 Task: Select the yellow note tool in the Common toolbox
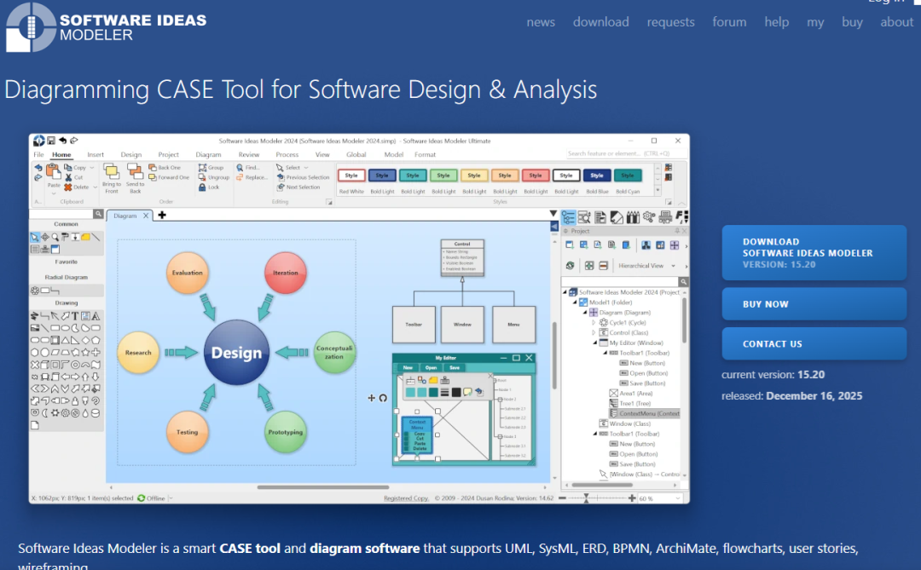click(x=86, y=237)
